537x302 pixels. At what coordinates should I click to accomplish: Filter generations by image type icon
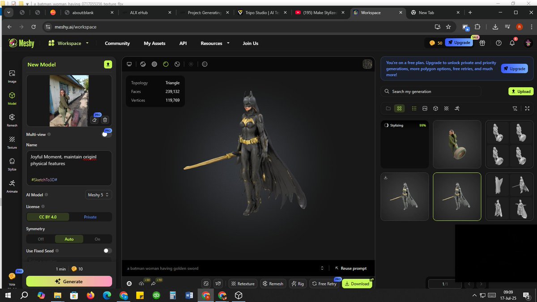coord(425,108)
